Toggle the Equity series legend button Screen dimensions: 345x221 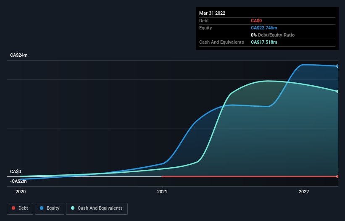point(50,208)
